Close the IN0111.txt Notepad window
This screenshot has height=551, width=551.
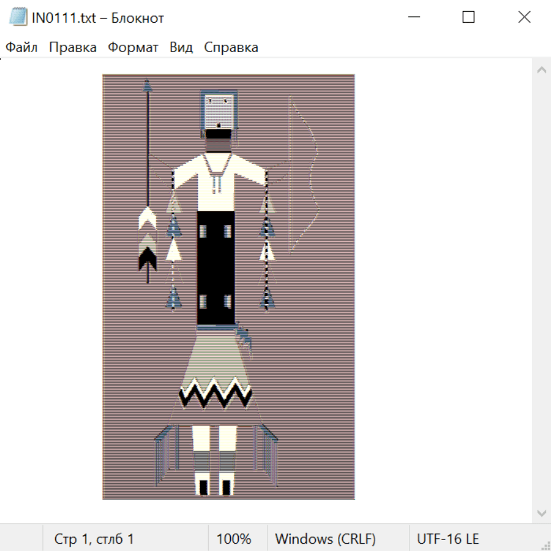click(x=524, y=18)
